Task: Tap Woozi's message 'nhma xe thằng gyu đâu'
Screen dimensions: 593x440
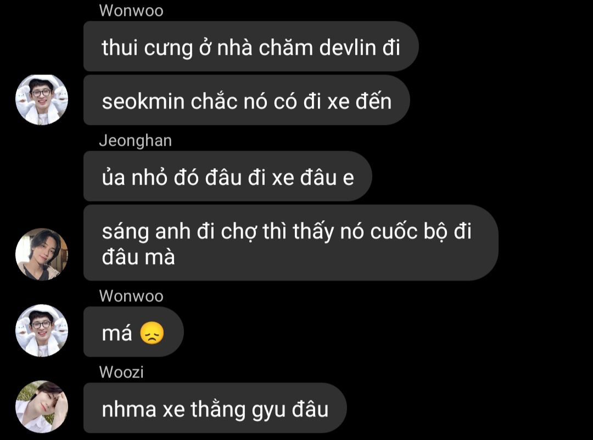Action: (215, 408)
